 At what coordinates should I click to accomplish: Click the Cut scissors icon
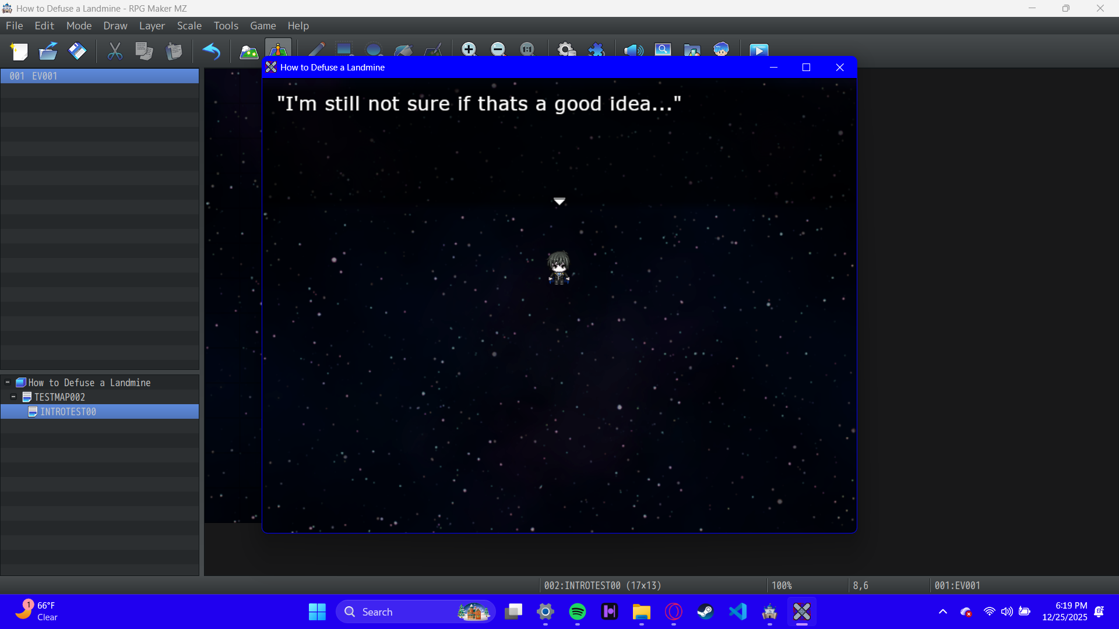(x=115, y=51)
